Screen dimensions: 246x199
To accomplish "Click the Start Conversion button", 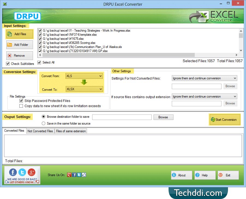I will [224, 119].
